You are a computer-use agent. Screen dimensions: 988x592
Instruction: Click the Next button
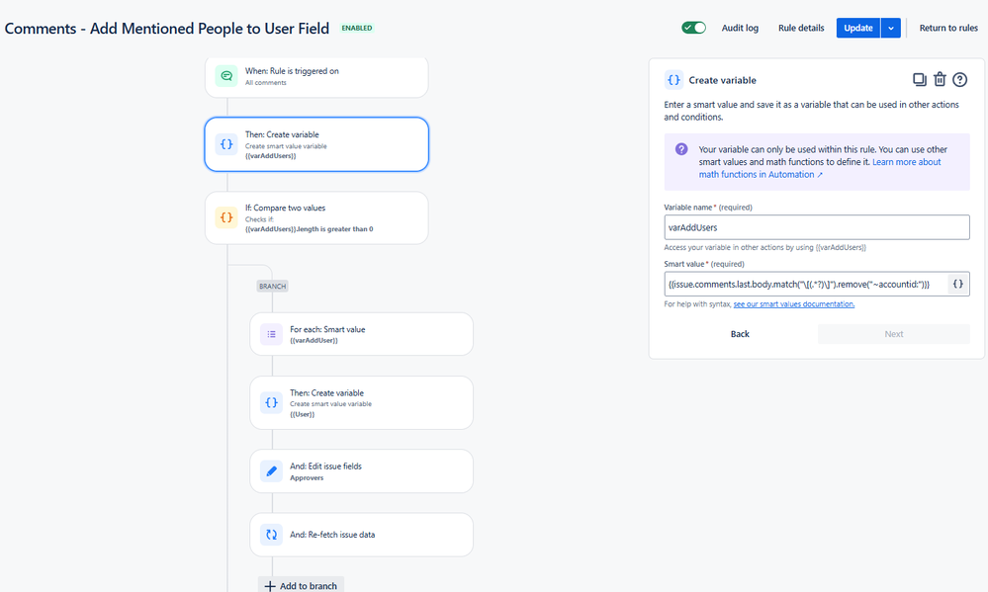tap(893, 334)
